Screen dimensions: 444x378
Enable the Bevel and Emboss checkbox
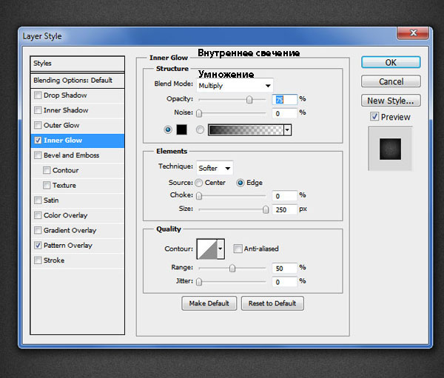38,155
